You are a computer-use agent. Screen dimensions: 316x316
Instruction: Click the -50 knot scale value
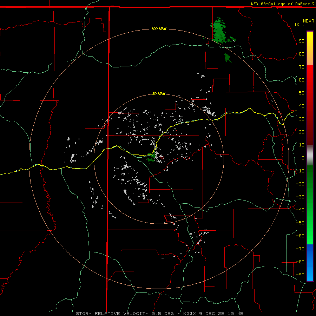pyautogui.click(x=300, y=223)
